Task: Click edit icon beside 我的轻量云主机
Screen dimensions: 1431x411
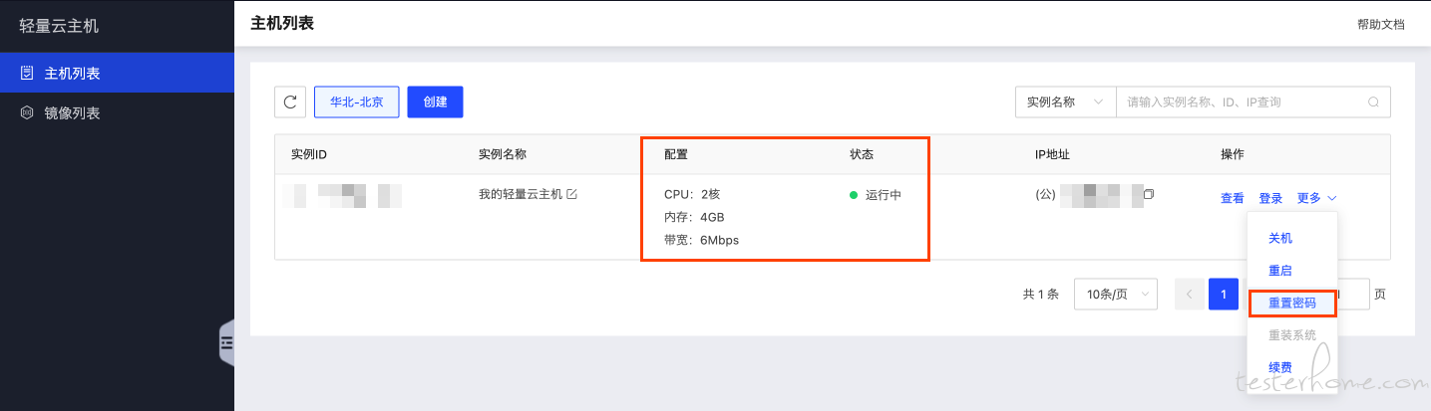Action: [572, 194]
